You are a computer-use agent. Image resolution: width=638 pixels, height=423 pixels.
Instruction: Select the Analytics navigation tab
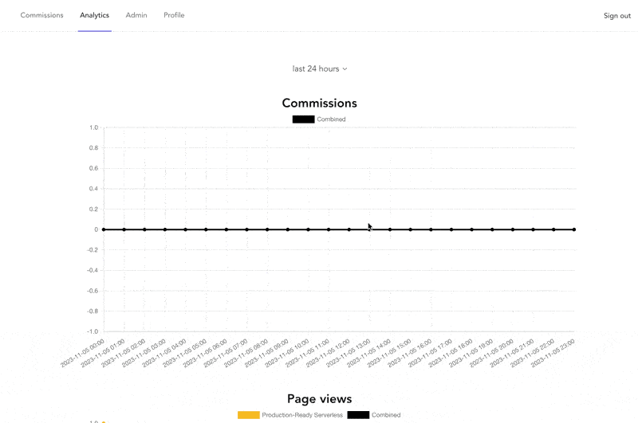(94, 15)
